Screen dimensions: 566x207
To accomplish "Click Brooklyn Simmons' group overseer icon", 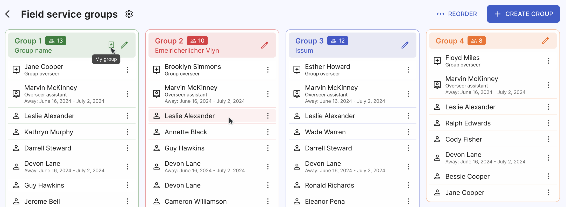I will 157,70.
